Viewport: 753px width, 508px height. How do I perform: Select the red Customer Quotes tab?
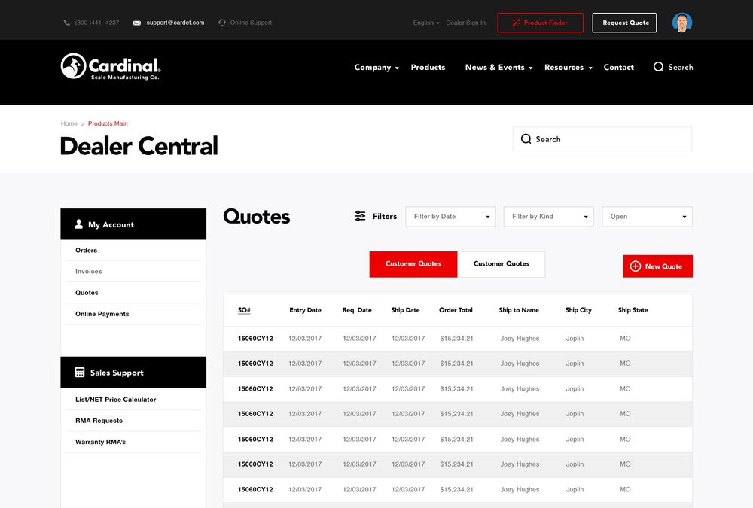413,264
